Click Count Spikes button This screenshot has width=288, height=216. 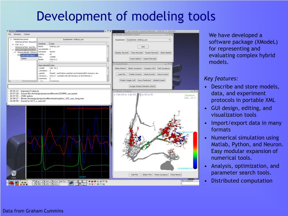pyautogui.click(x=135, y=59)
